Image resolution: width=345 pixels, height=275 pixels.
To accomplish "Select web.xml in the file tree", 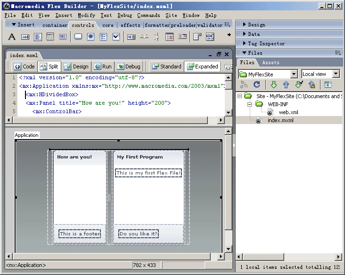I will click(288, 112).
